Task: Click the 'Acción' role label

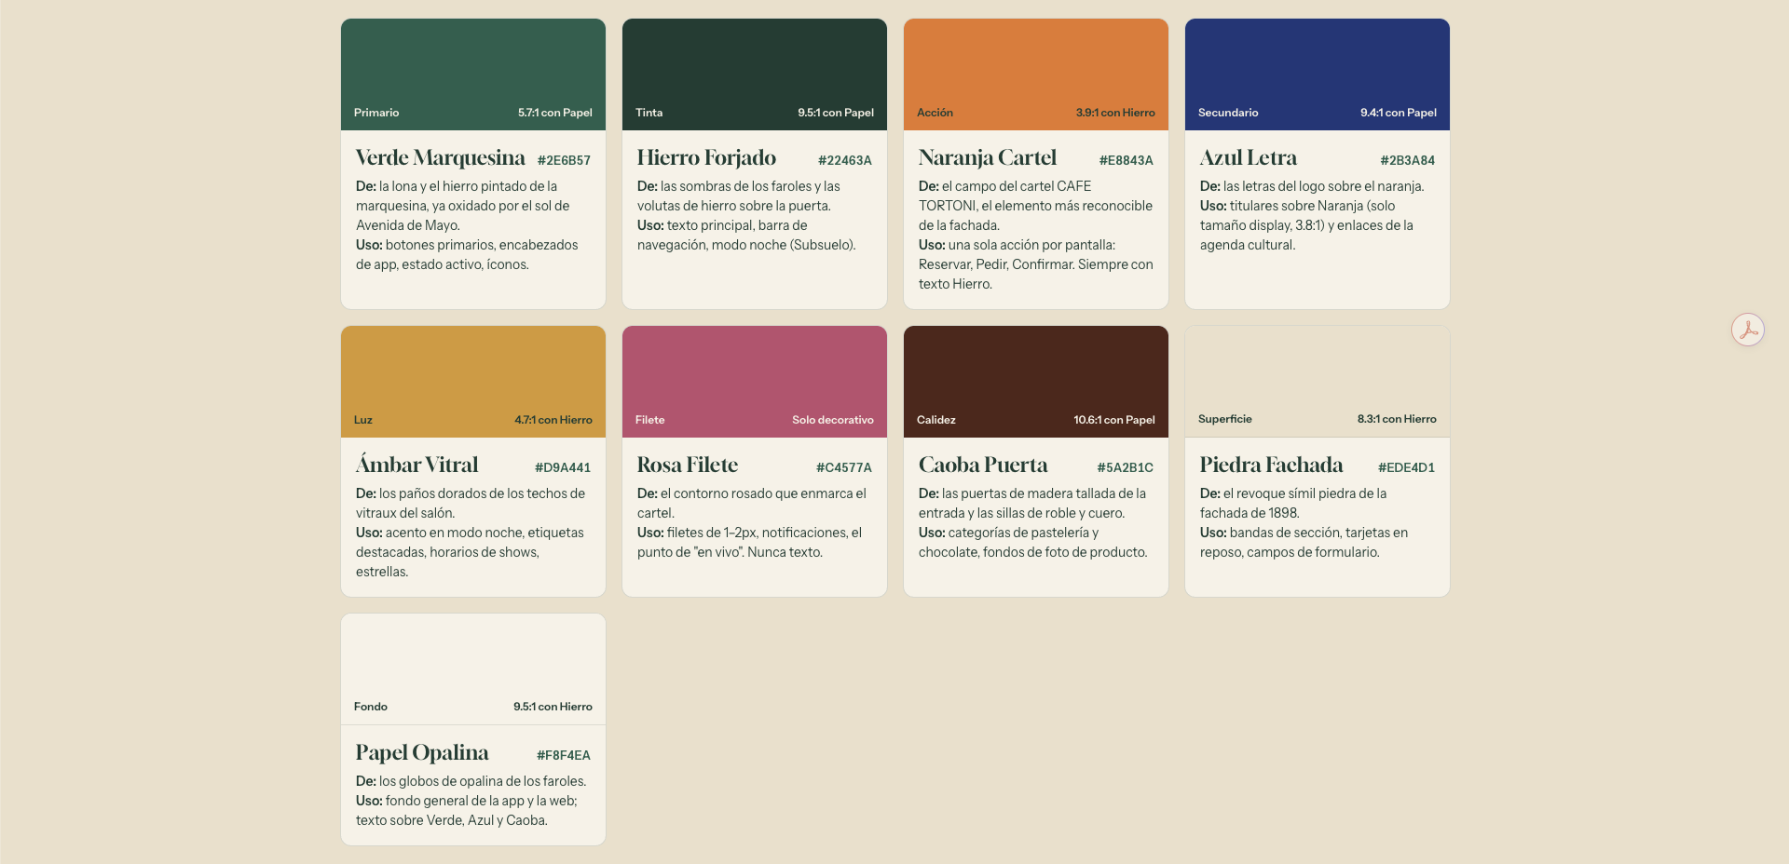Action: tap(935, 113)
